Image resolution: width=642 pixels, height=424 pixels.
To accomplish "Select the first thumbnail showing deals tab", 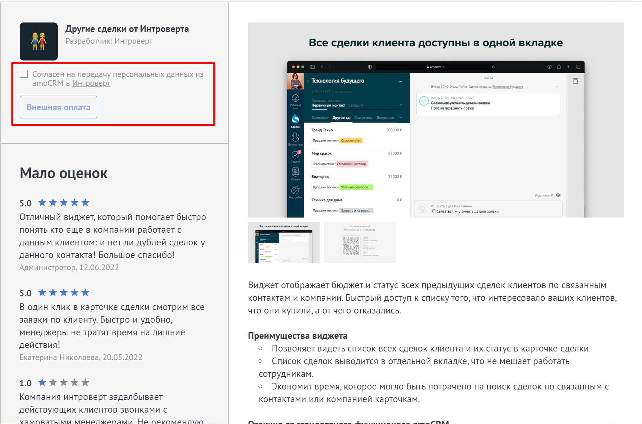I will (284, 243).
